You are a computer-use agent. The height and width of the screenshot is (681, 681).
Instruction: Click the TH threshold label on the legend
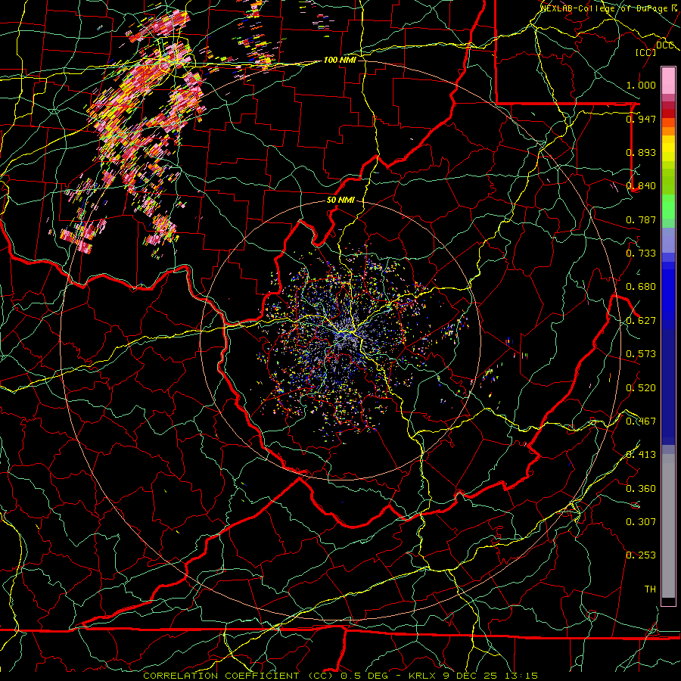[x=650, y=589]
